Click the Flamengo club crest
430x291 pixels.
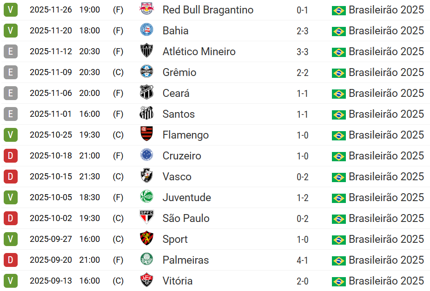[146, 134]
